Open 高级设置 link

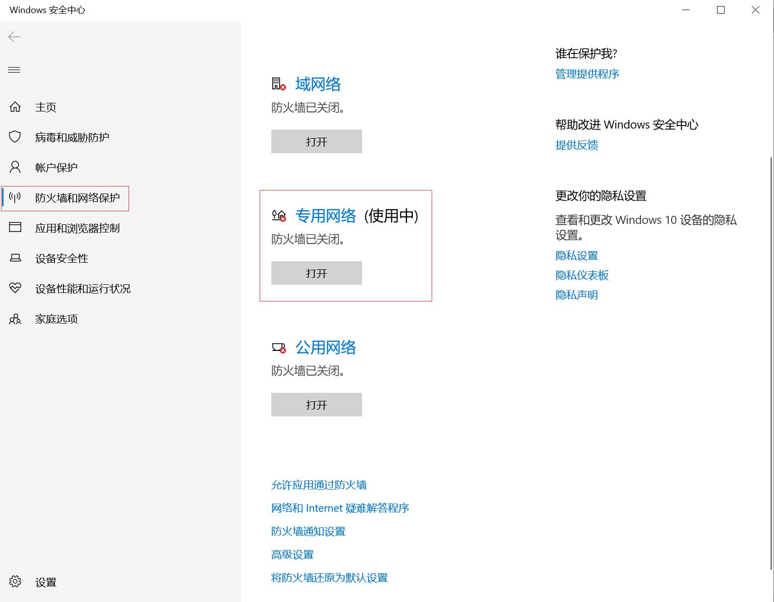tap(292, 555)
